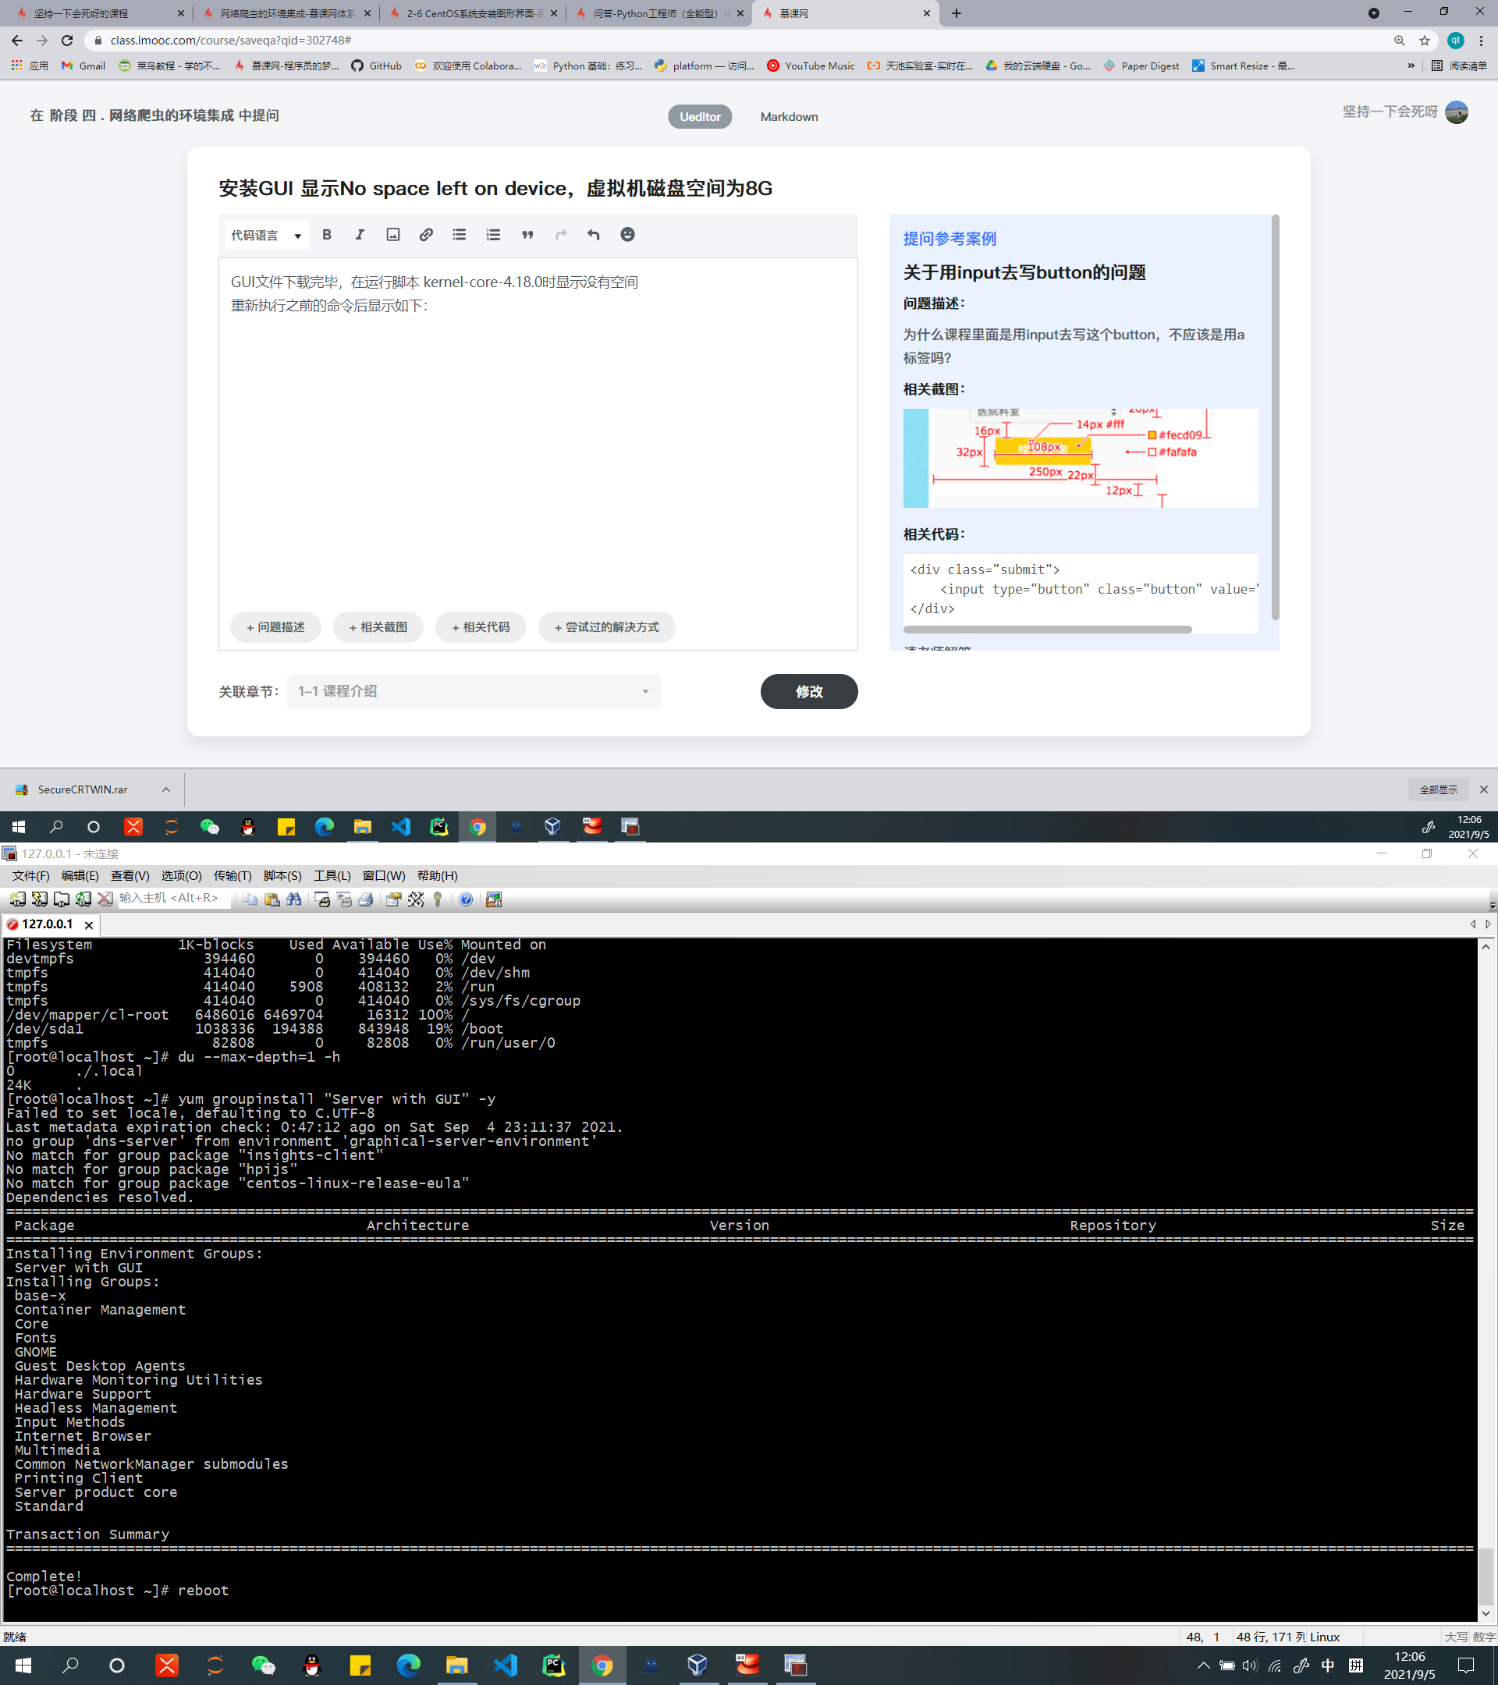Open the YouTube Music bookmark
The height and width of the screenshot is (1685, 1498).
tap(811, 66)
